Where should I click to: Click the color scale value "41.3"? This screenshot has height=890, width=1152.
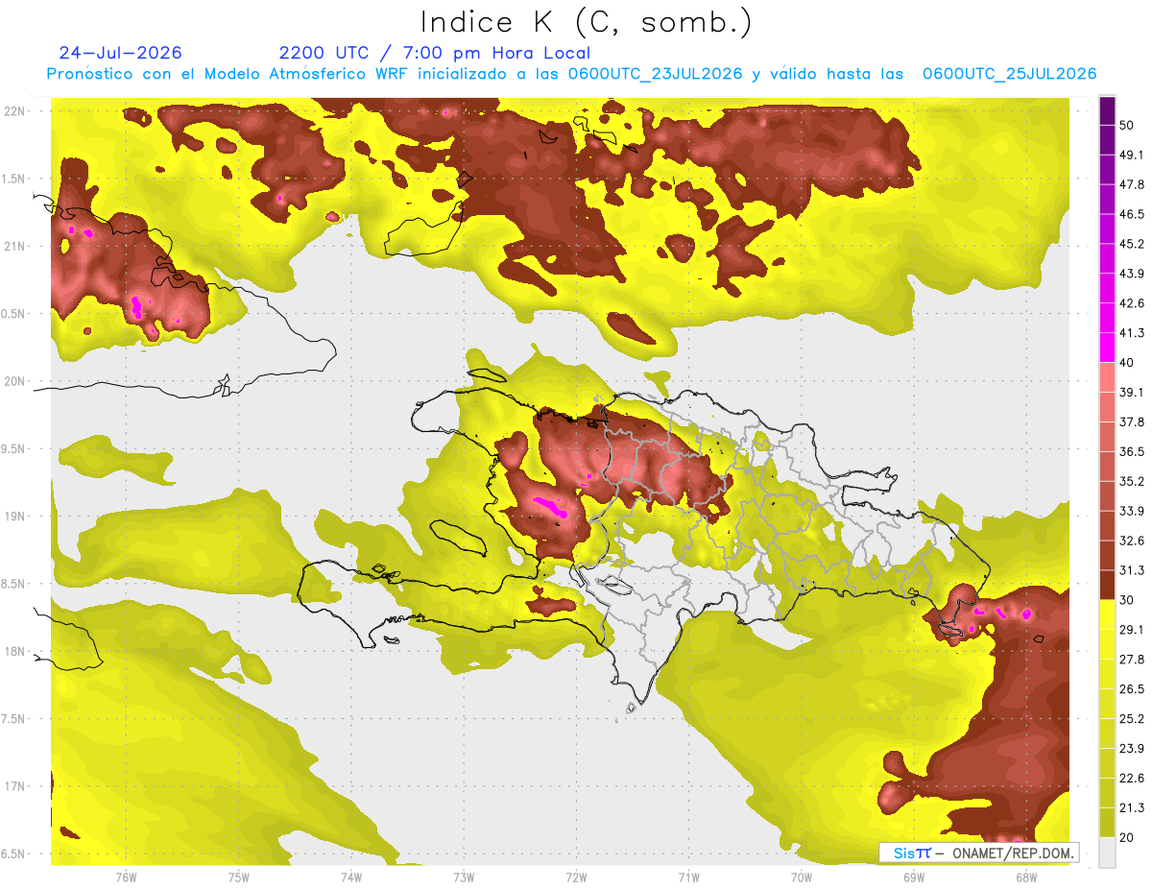point(1132,333)
